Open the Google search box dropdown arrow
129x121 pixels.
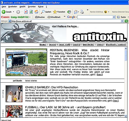pyautogui.click(x=114, y=17)
